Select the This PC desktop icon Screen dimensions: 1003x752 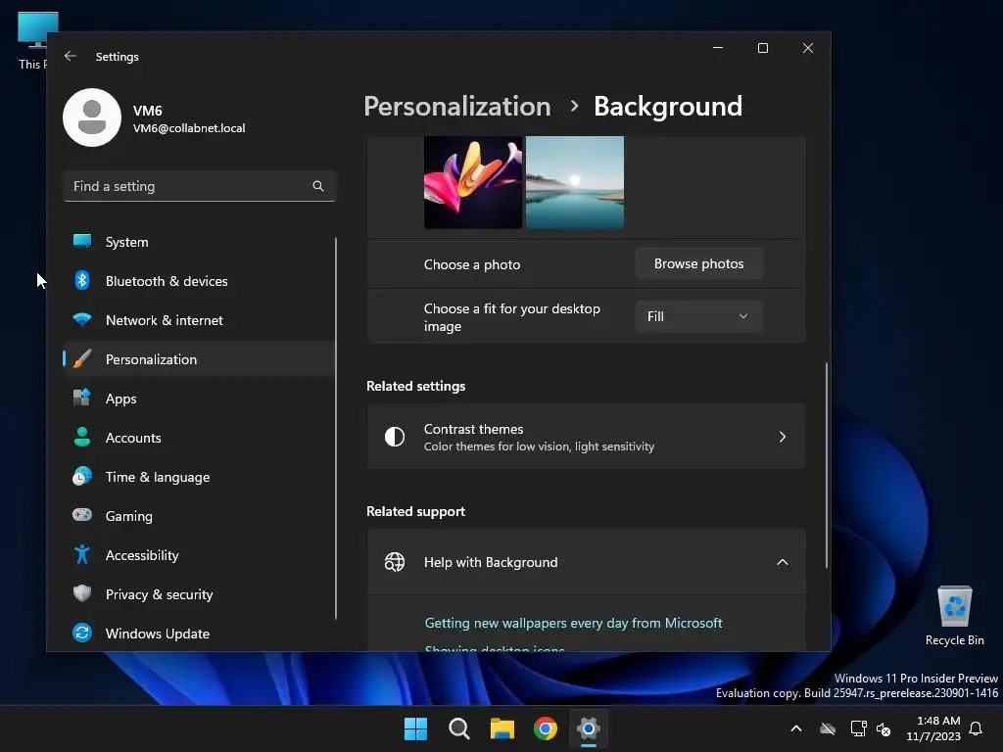click(x=32, y=40)
